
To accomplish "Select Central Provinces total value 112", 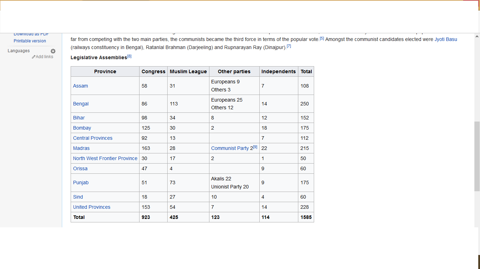I will [x=306, y=138].
